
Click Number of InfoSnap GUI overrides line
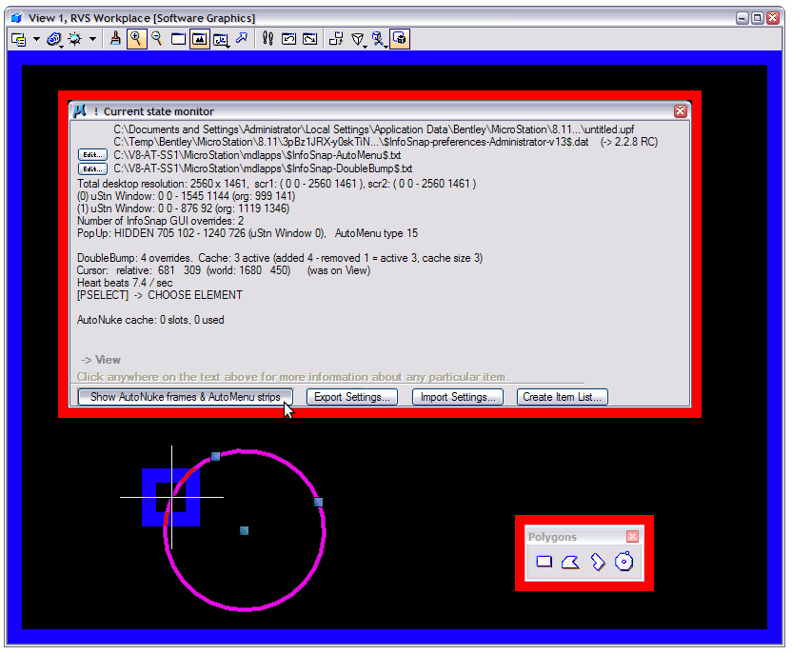pyautogui.click(x=160, y=221)
